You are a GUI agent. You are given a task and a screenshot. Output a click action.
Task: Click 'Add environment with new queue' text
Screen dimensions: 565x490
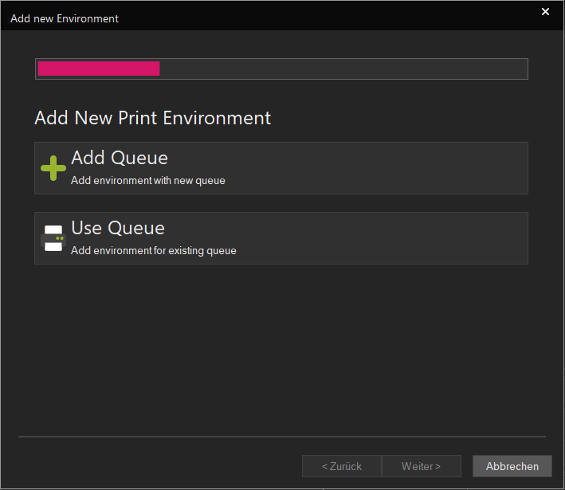coord(147,180)
